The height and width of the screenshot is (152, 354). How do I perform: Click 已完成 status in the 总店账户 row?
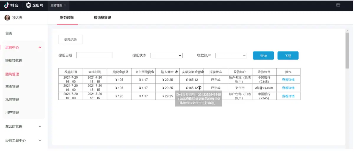click(216, 80)
